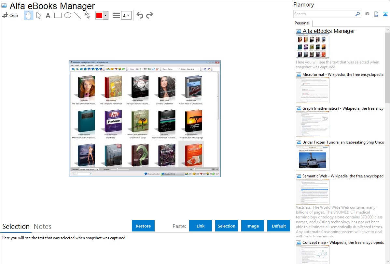
Task: Click the icon beside Under Frozen Tundra title
Action: pyautogui.click(x=299, y=142)
